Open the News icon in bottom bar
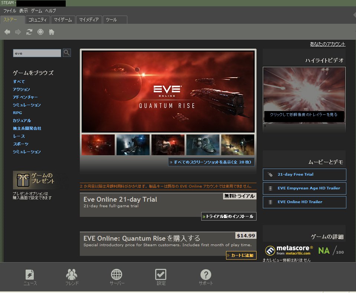Image resolution: width=356 pixels, height=293 pixels. pos(30,277)
